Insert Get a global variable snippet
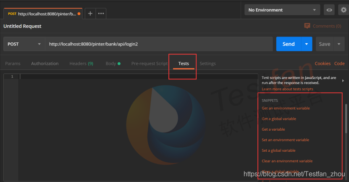 tap(279, 119)
